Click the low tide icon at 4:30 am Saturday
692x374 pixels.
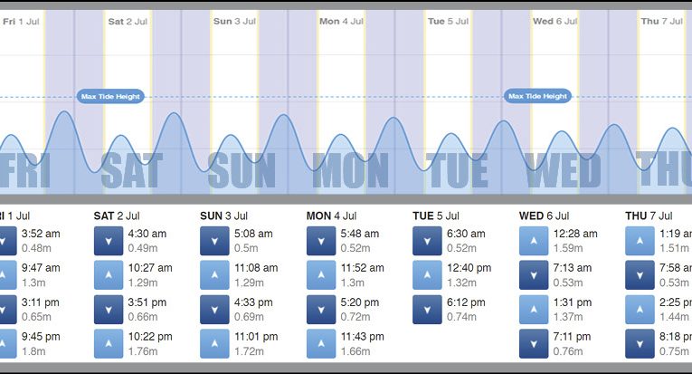pos(109,240)
